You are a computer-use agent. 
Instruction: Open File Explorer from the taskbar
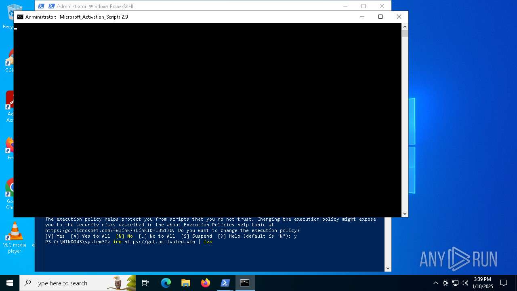[186, 283]
